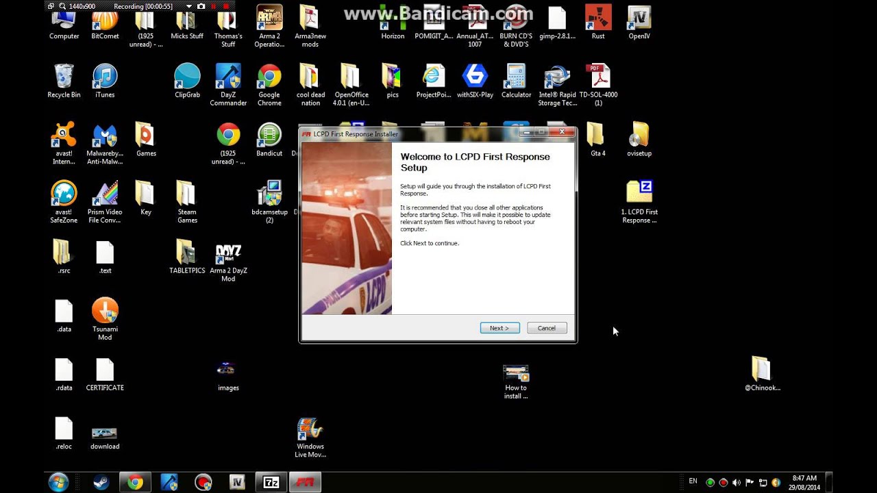Click Next in the LCPD First Response installer
Screen dimensions: 877x493
(x=499, y=328)
